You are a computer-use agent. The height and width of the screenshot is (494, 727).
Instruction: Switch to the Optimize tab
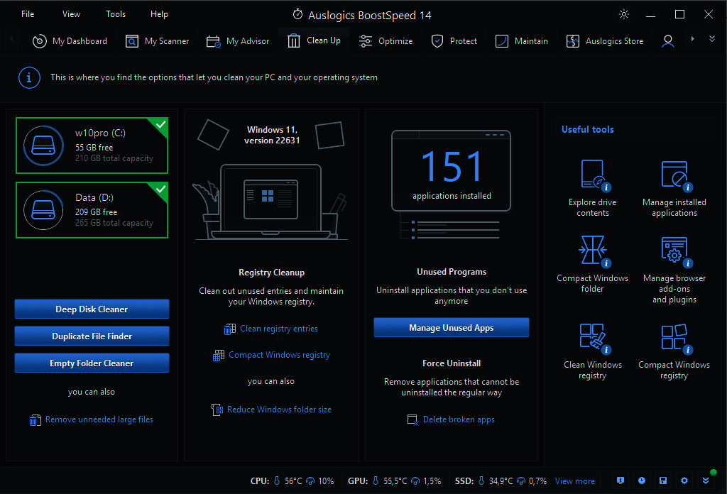[x=386, y=41]
